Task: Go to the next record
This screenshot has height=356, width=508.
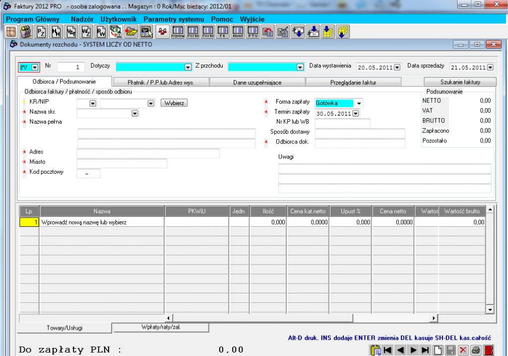Action: pos(413,350)
